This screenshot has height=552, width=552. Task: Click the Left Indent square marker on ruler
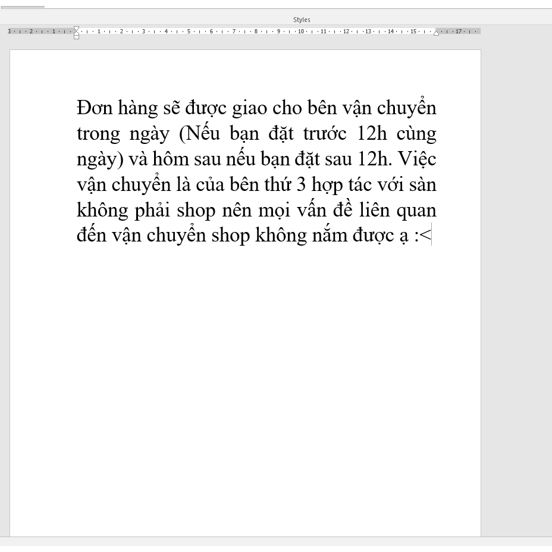click(76, 37)
